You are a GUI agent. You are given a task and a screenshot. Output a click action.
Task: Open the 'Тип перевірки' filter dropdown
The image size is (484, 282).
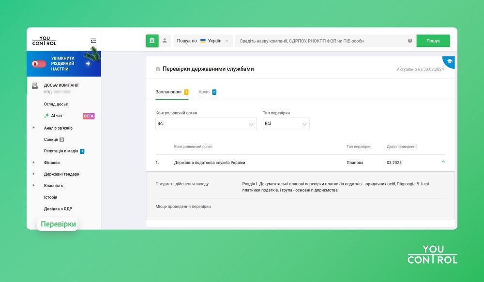tap(286, 124)
